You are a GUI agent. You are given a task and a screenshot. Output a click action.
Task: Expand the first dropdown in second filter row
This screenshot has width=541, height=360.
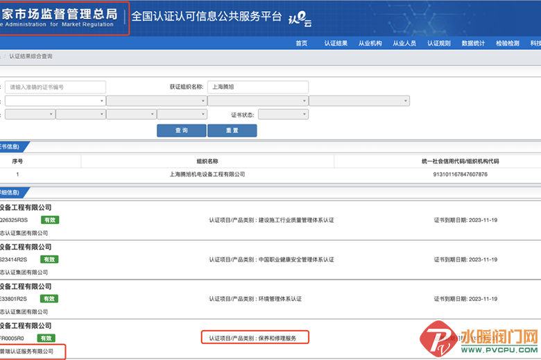(55, 101)
